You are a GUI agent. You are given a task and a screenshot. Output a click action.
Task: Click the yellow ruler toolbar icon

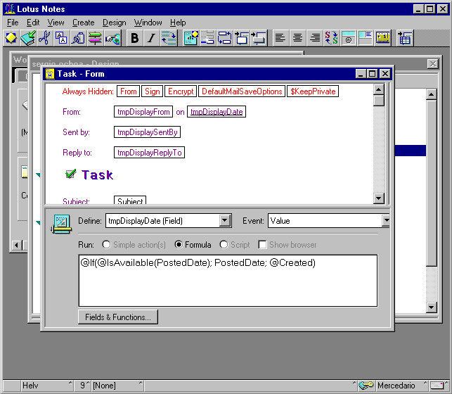point(382,38)
